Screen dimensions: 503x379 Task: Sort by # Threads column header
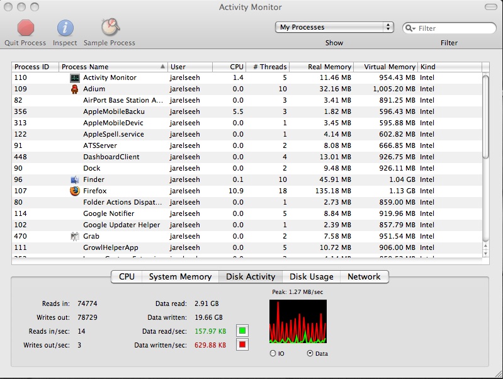268,67
